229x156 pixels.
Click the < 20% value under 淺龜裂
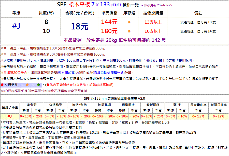click(x=38, y=116)
